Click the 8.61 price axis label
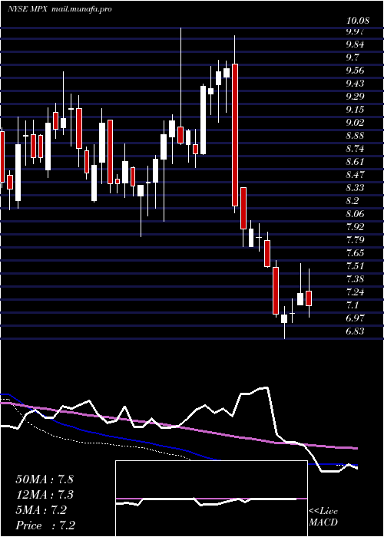This screenshot has width=384, height=537. (355, 162)
